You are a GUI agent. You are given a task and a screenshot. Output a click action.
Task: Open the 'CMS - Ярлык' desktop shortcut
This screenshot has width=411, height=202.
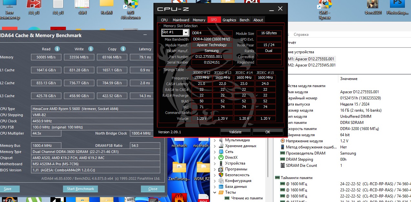point(324,9)
